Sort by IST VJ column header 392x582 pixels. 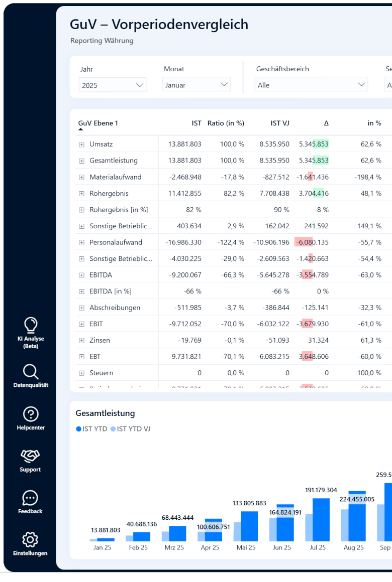[280, 123]
